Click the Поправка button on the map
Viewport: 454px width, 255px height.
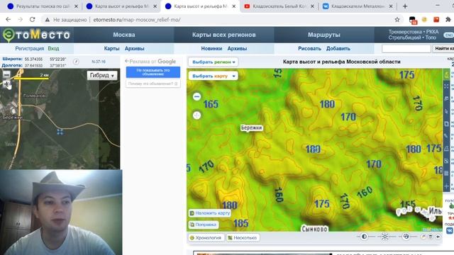point(204,225)
